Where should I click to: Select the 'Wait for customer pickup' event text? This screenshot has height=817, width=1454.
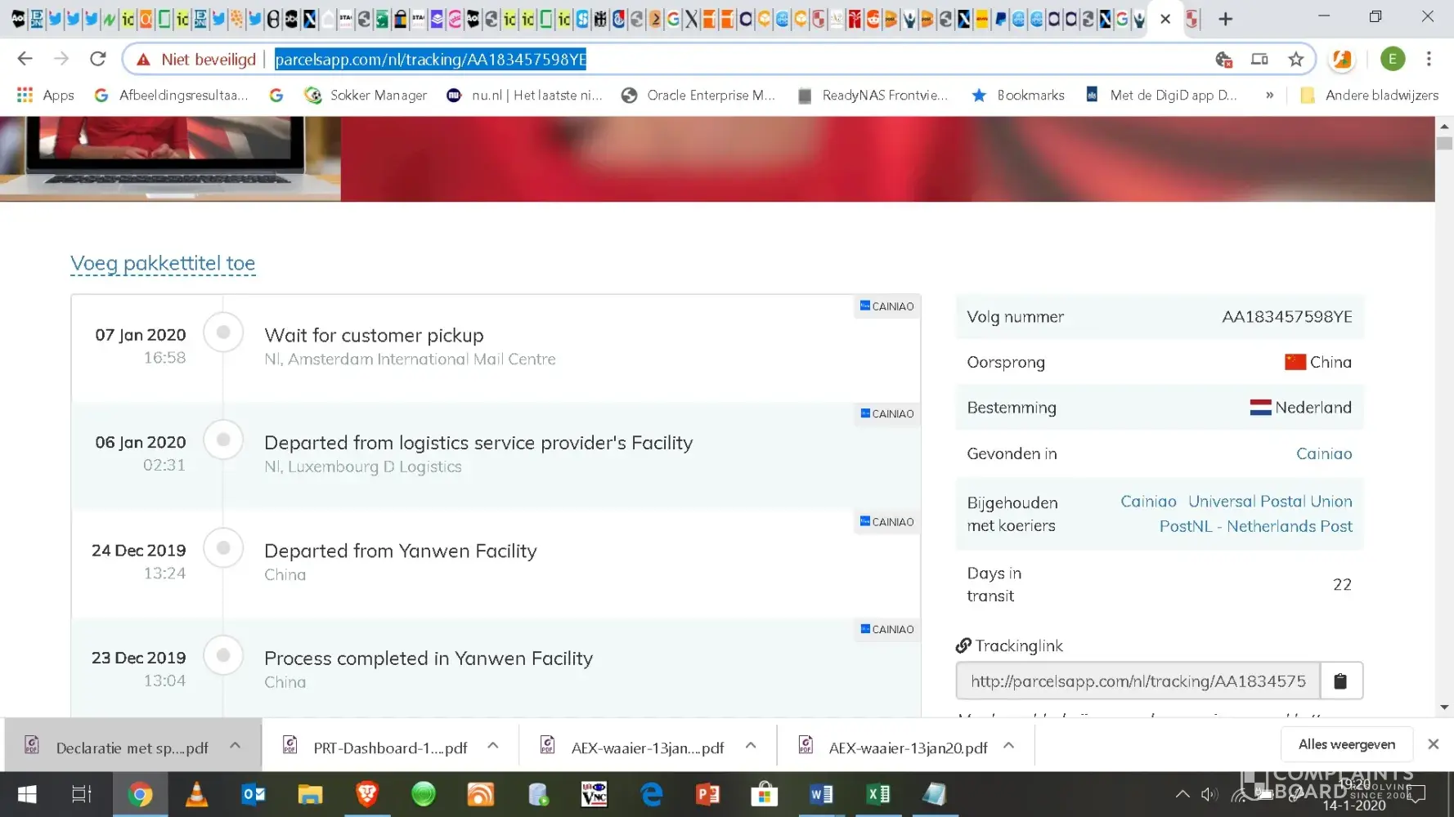[x=374, y=335]
